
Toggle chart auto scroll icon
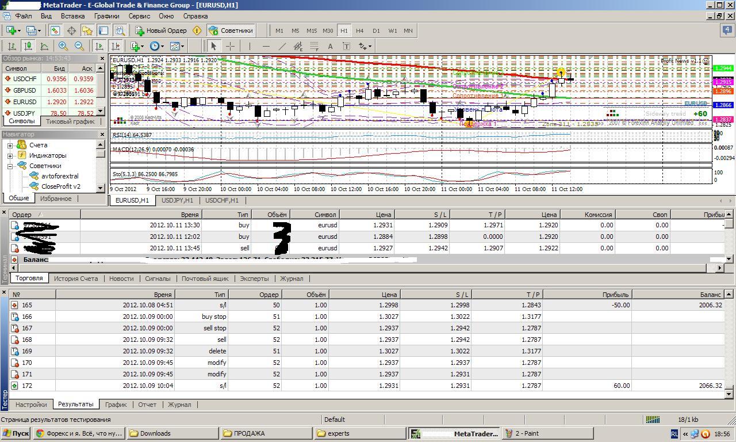tap(99, 46)
